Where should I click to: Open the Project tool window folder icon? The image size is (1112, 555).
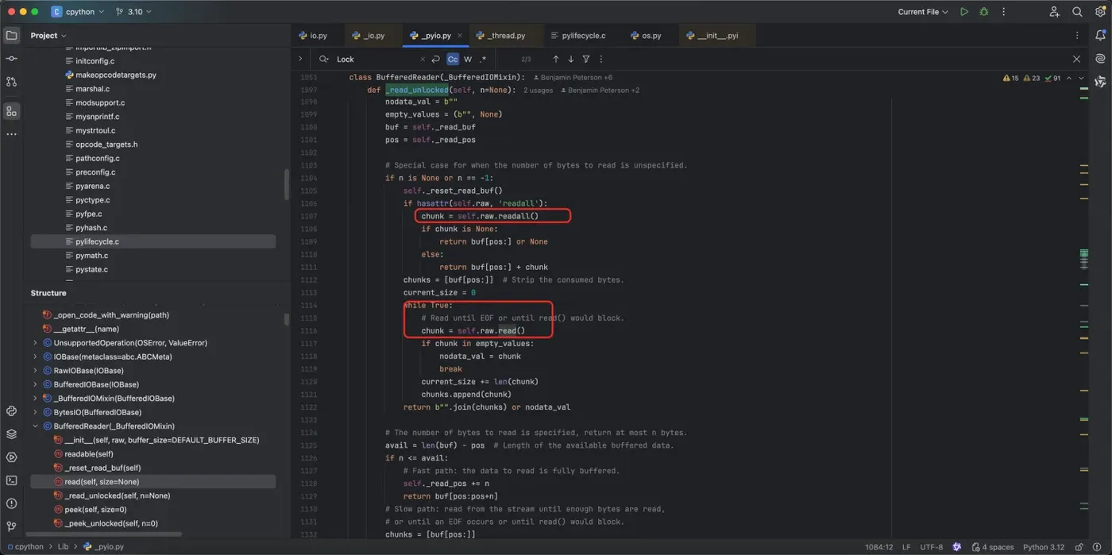pos(11,36)
